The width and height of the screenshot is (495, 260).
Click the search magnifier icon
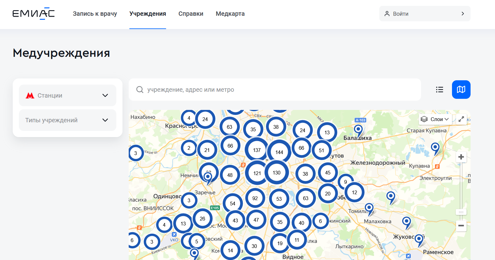click(x=140, y=90)
